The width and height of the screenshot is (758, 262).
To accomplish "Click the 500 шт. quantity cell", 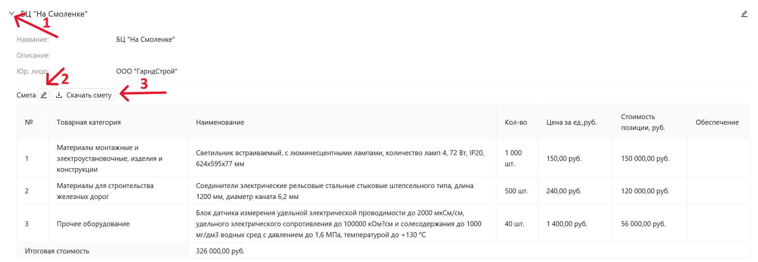I will point(517,191).
